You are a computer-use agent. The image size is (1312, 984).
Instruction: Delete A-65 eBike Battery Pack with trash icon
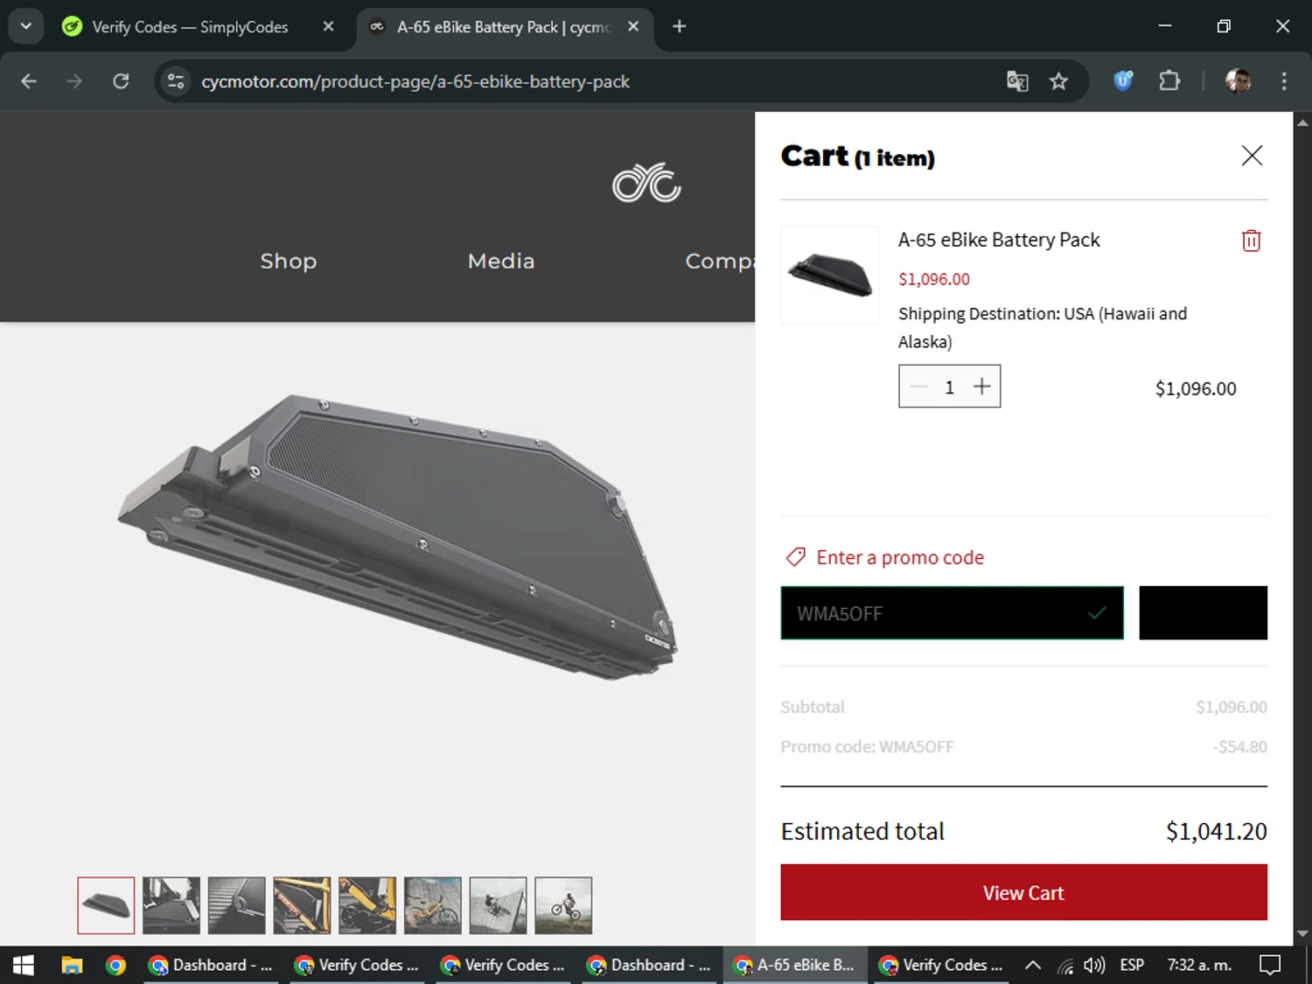[1251, 241]
